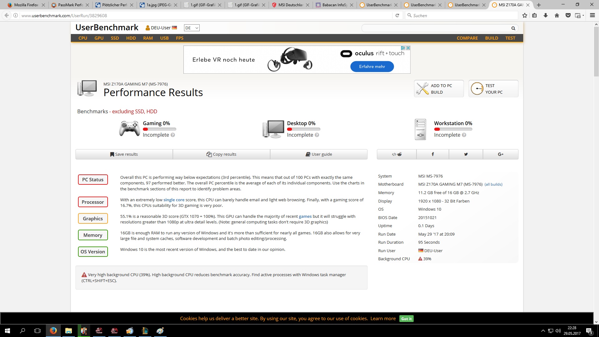Click the search magnifier icon in site header

tap(513, 28)
